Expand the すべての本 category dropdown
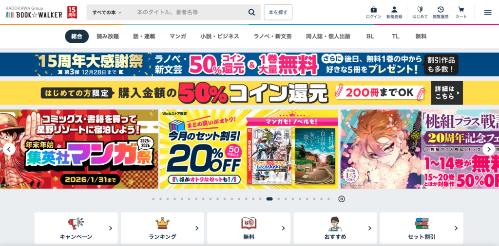 pyautogui.click(x=107, y=12)
